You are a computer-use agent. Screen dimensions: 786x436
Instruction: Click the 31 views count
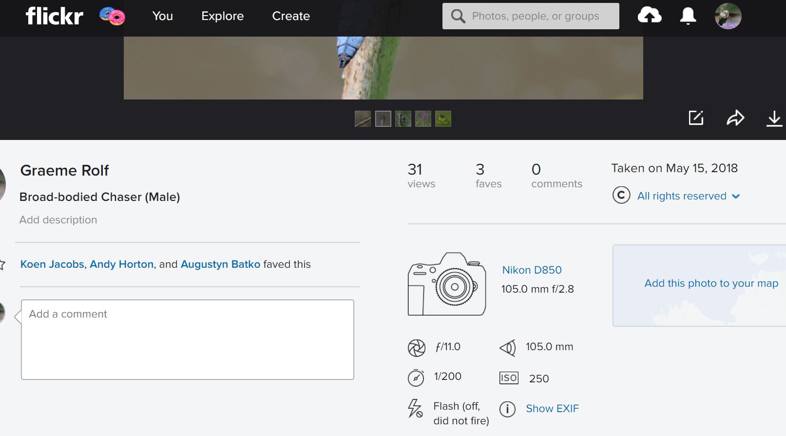421,176
